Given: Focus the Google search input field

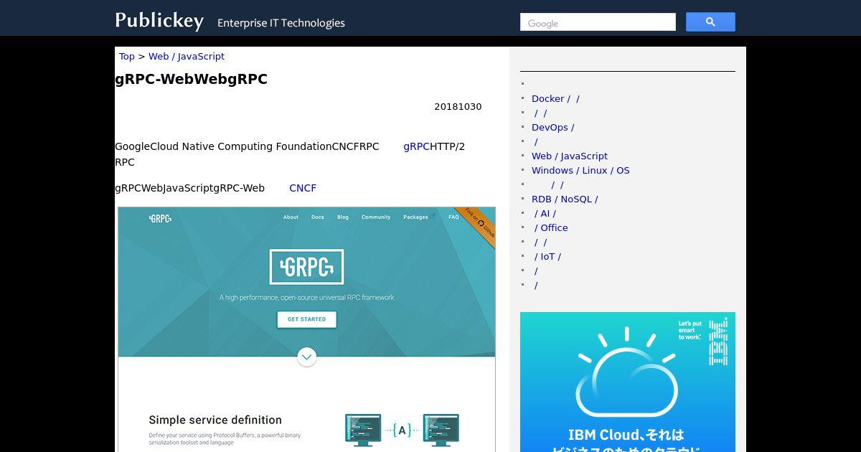Looking at the screenshot, I should tap(598, 22).
